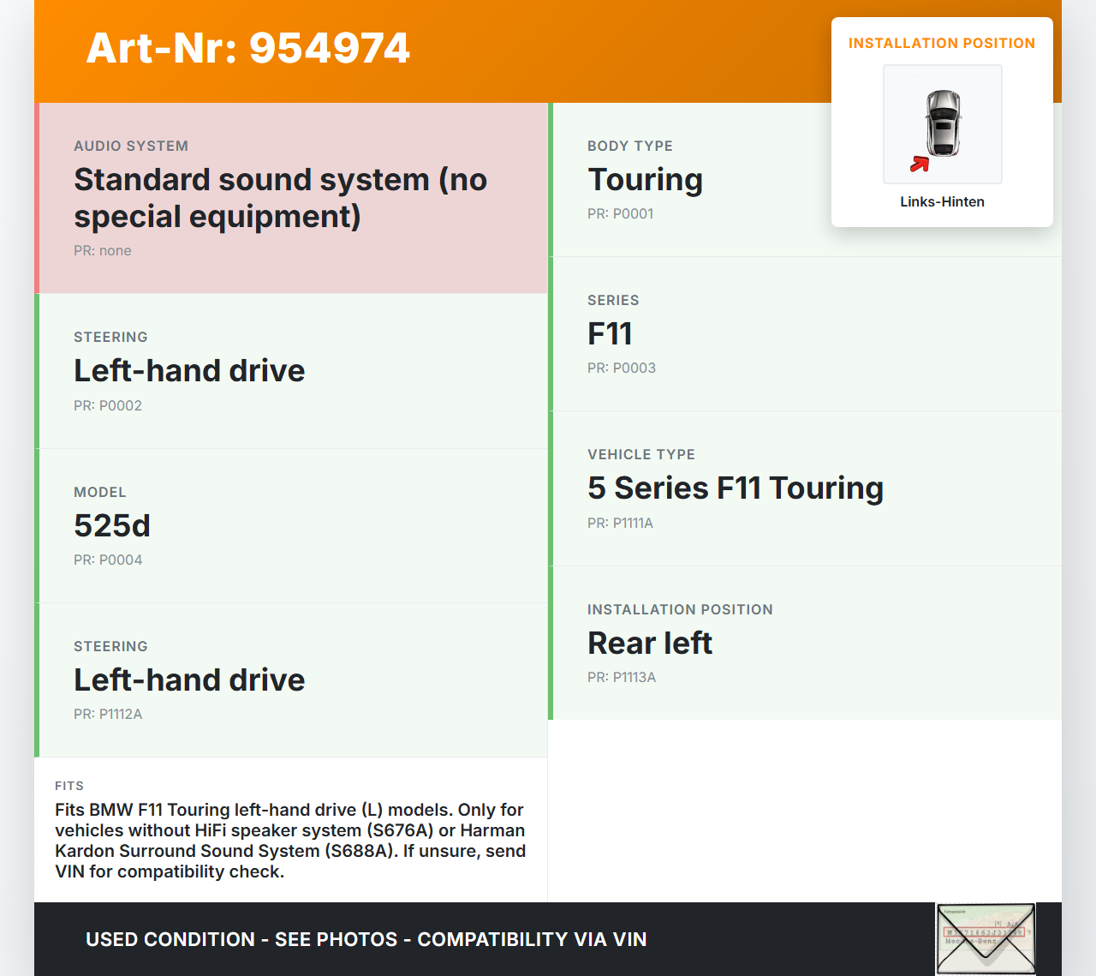This screenshot has width=1096, height=976.
Task: Select the Left-hand drive card with PR P1112A
Action: [291, 680]
